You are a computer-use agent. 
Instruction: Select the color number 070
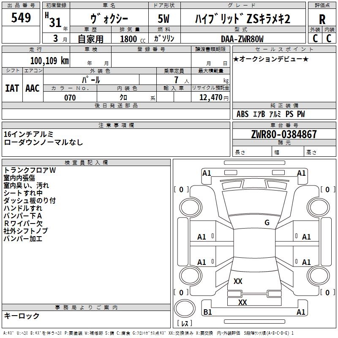[70, 98]
